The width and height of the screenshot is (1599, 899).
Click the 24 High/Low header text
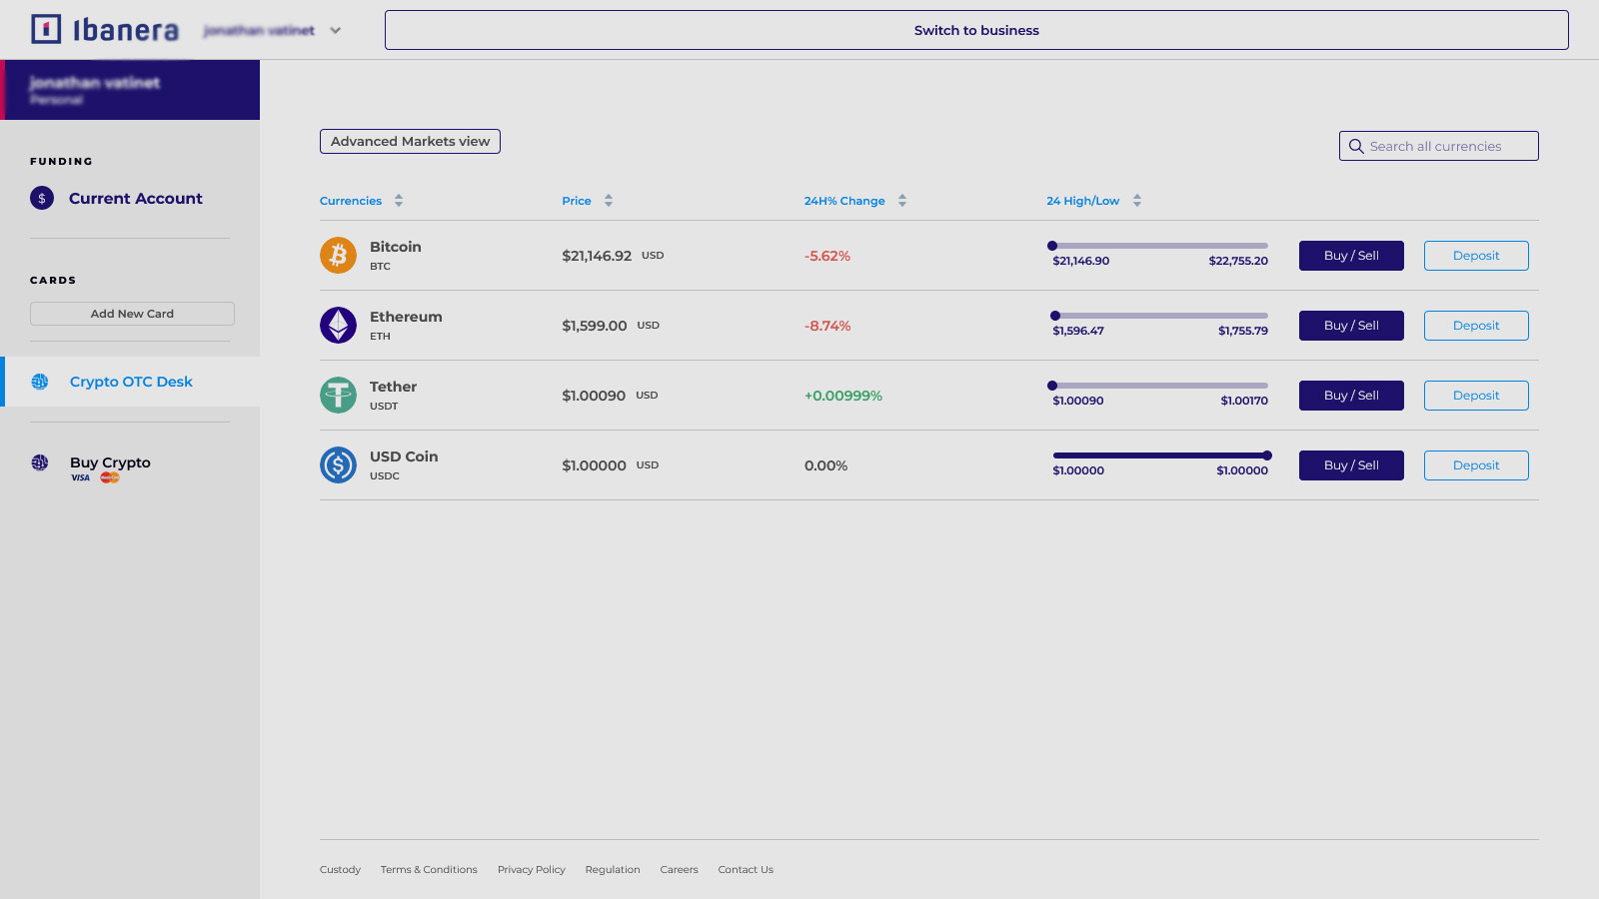coord(1083,201)
